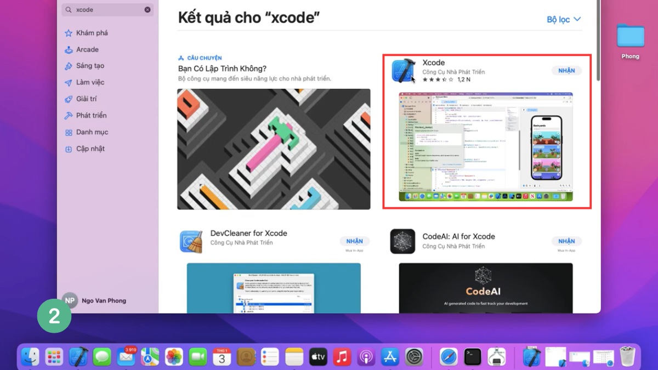Open Contacts from the Dock
Viewport: 658px width, 370px height.
246,357
